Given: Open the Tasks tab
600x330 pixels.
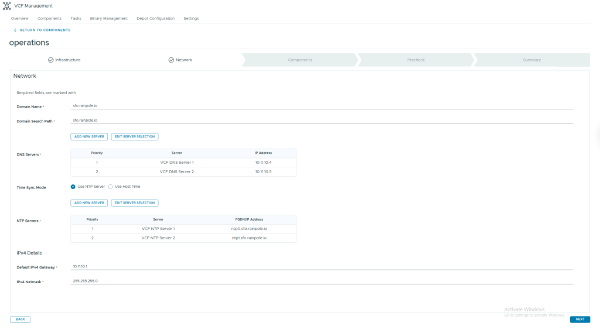Looking at the screenshot, I should [76, 18].
